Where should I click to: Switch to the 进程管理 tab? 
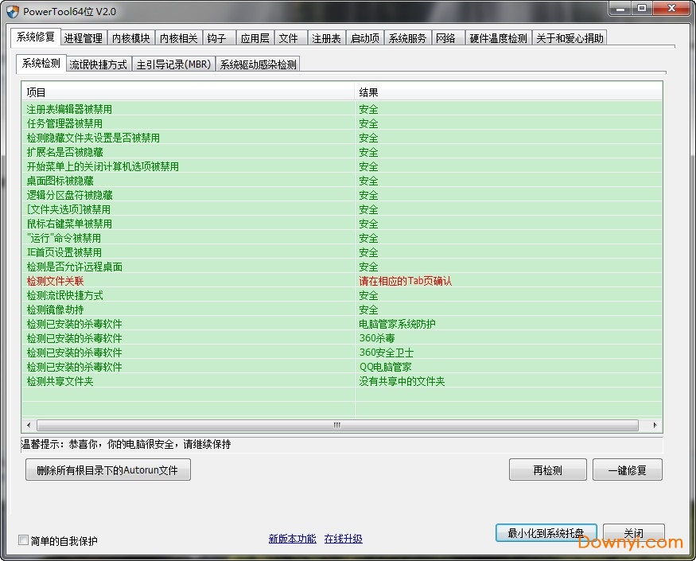(x=83, y=37)
